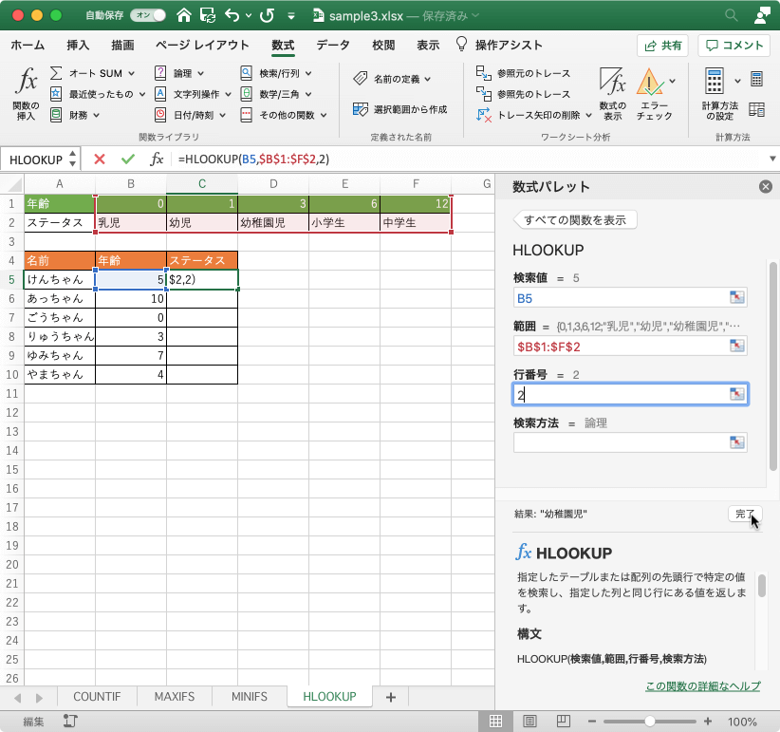Select cell with あっちゃん

(60, 298)
